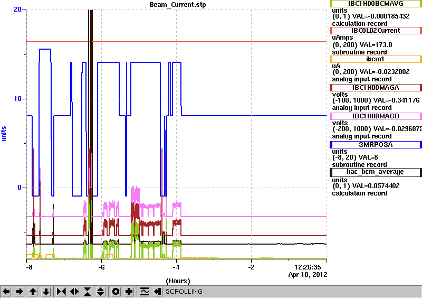Viewport: 422px width, 298px height.
Task: Pan the graph down with the down arrow
Action: coord(46,292)
